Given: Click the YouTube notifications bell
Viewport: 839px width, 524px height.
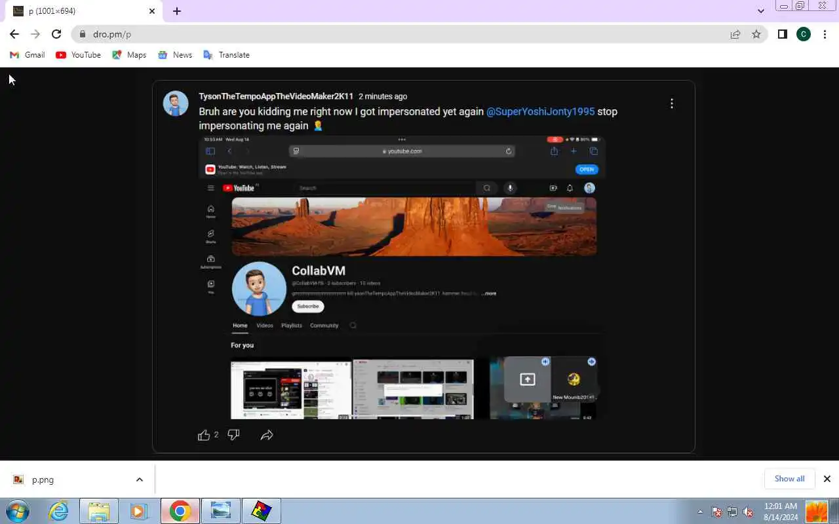Looking at the screenshot, I should point(570,188).
